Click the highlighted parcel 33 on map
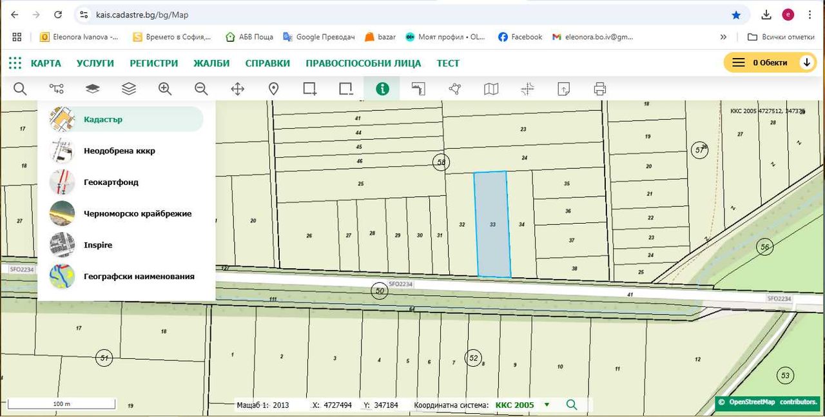Viewport: 825px width, 417px height. 492,224
